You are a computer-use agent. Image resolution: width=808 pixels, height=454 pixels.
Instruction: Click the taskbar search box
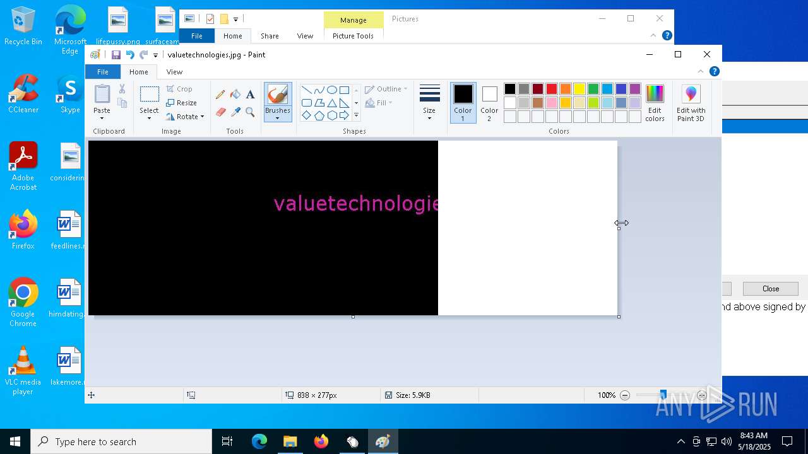121,441
